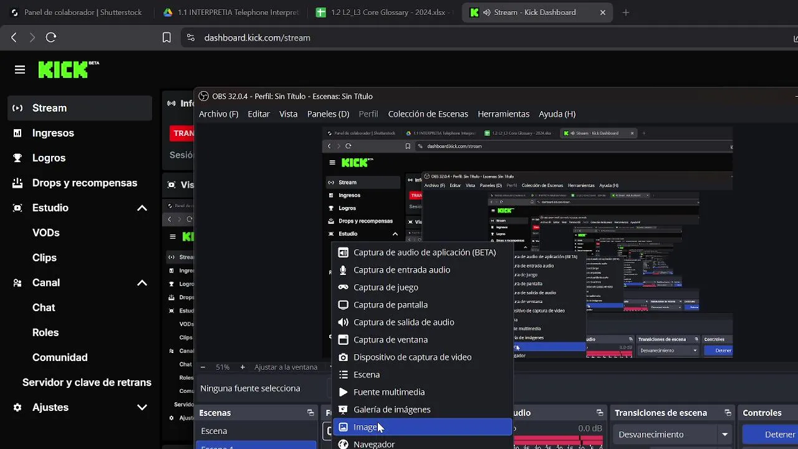
Task: Open the OBS Paneles (D) menu
Action: pyautogui.click(x=328, y=113)
